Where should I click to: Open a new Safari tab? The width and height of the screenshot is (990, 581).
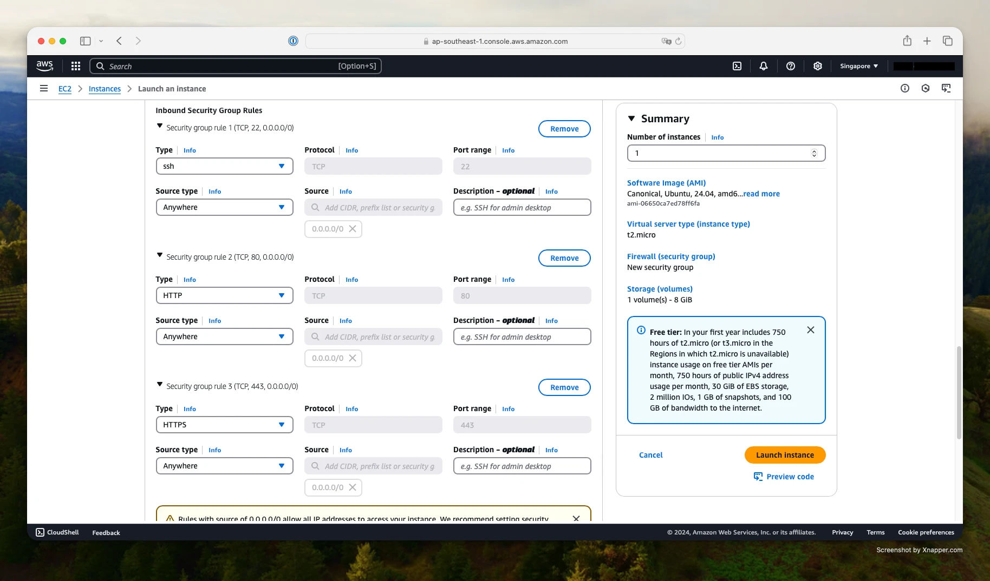[x=927, y=41]
